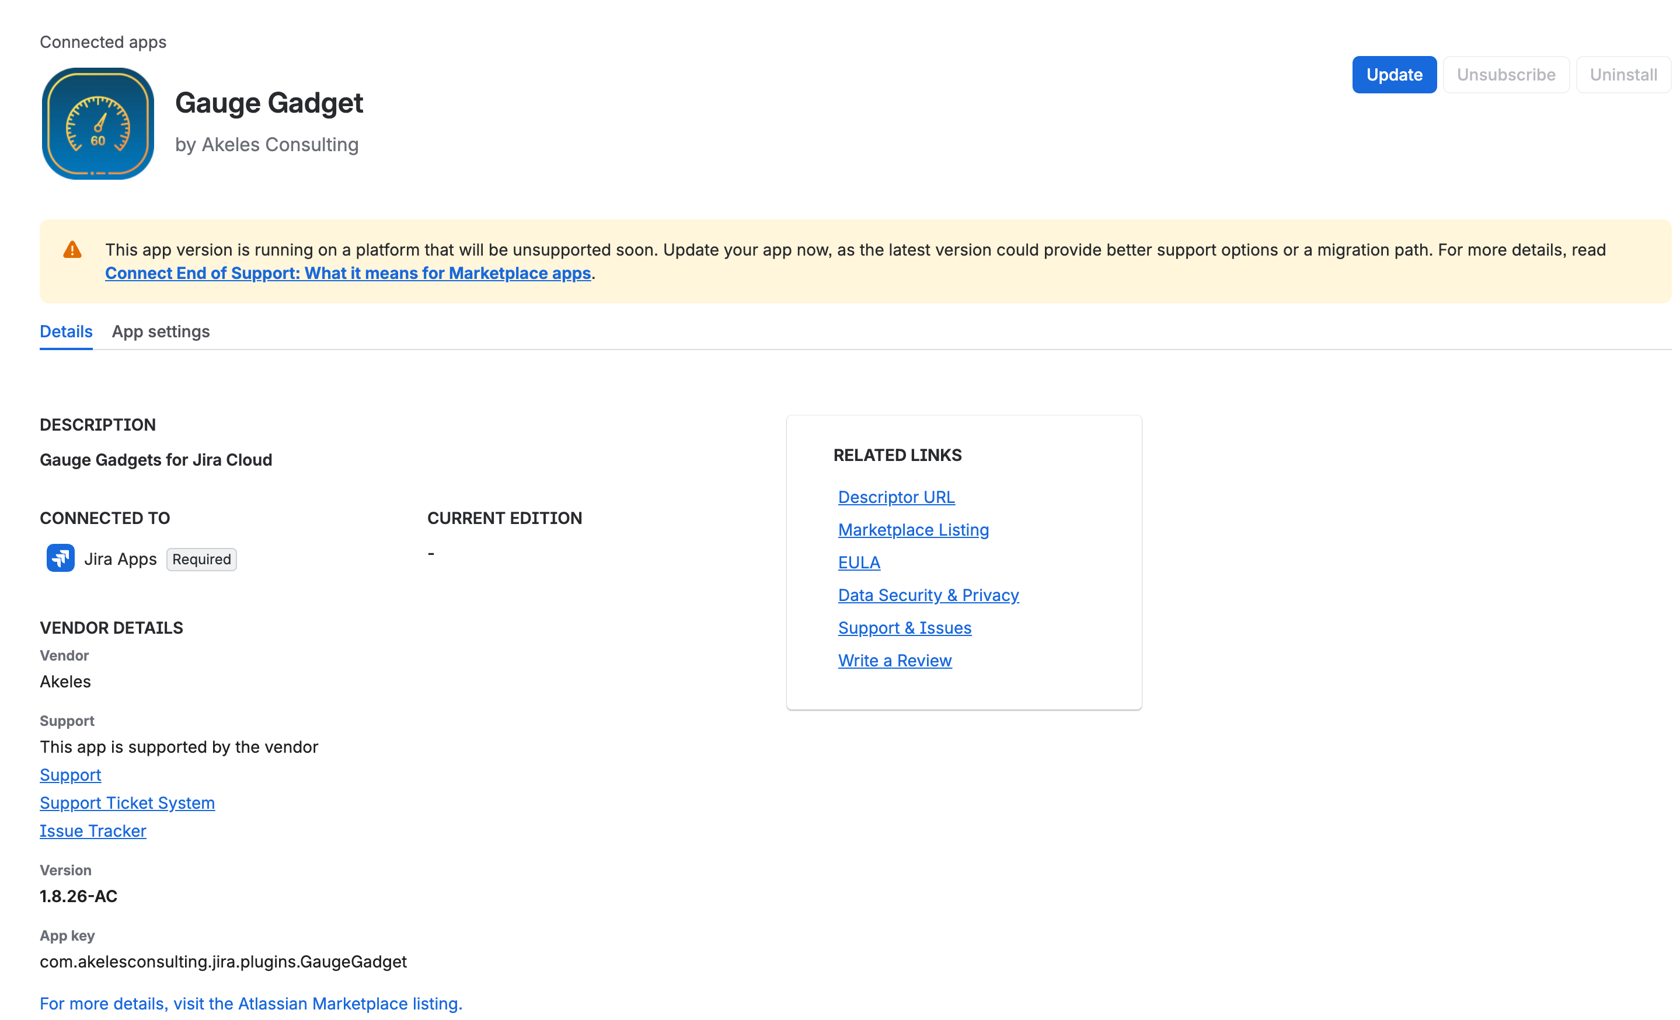Click the Gauge Gadget app logo
Screen dimensions: 1680x1020
point(98,123)
